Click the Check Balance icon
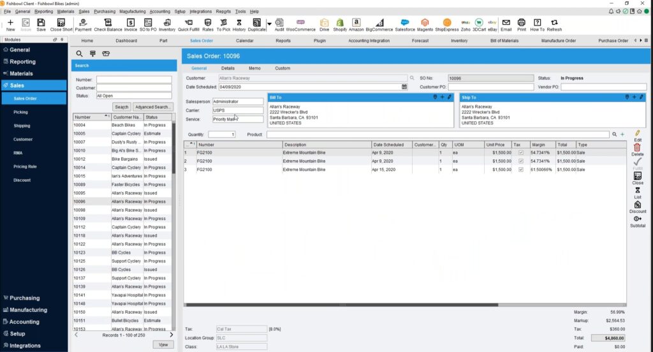Screen dimensions: 653x352 tap(108, 25)
